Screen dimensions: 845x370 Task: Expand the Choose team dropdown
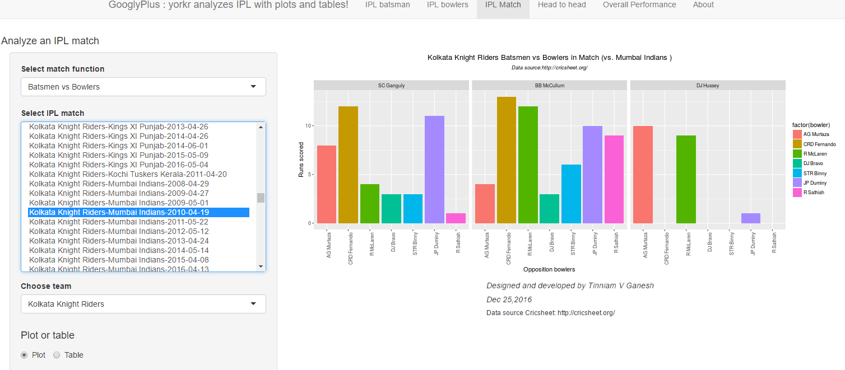point(143,304)
